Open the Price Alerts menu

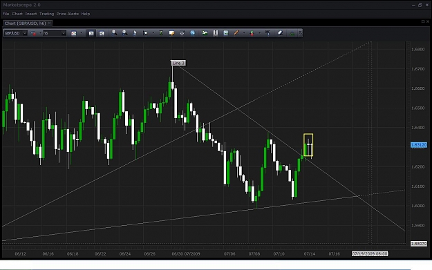tap(68, 14)
